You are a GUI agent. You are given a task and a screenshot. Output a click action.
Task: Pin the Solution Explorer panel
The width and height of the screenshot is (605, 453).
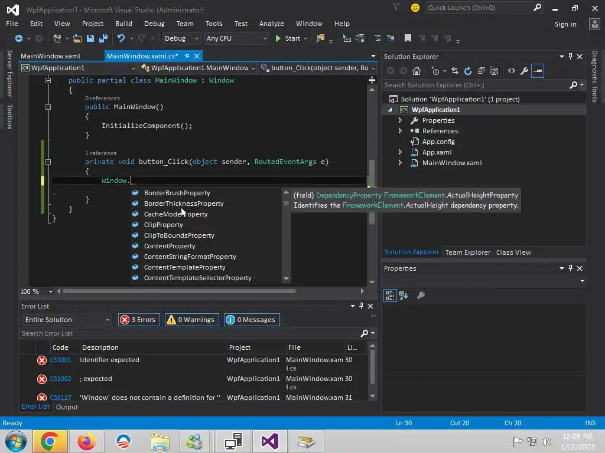[570, 56]
